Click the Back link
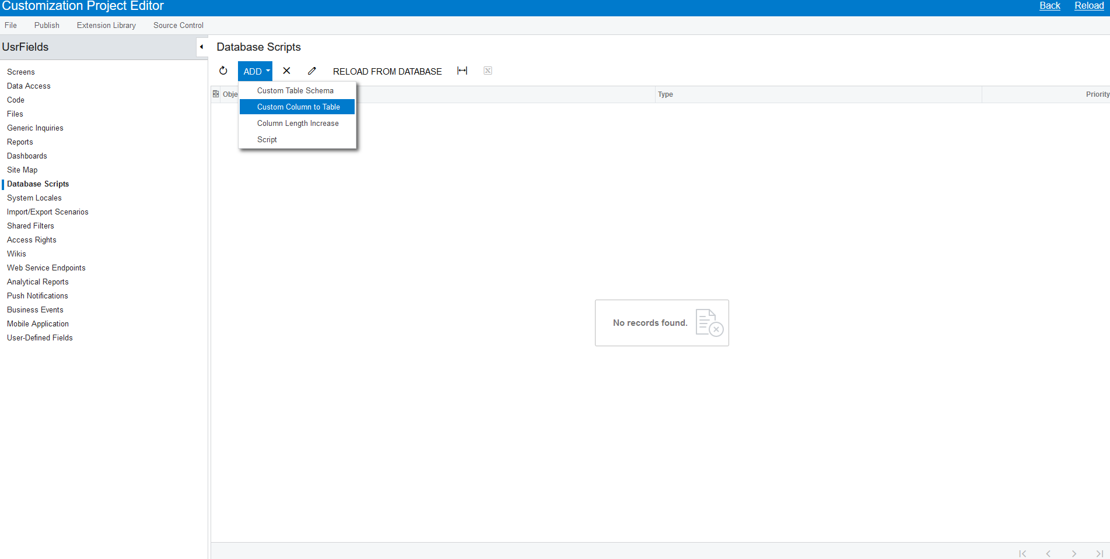The width and height of the screenshot is (1110, 559). 1049,5
